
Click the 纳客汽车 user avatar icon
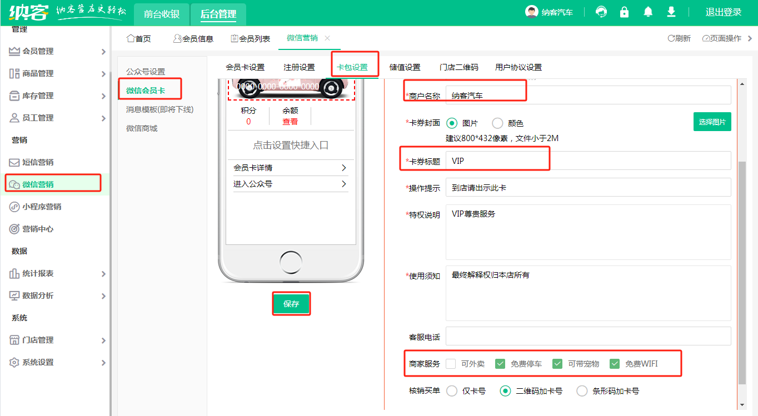(532, 12)
